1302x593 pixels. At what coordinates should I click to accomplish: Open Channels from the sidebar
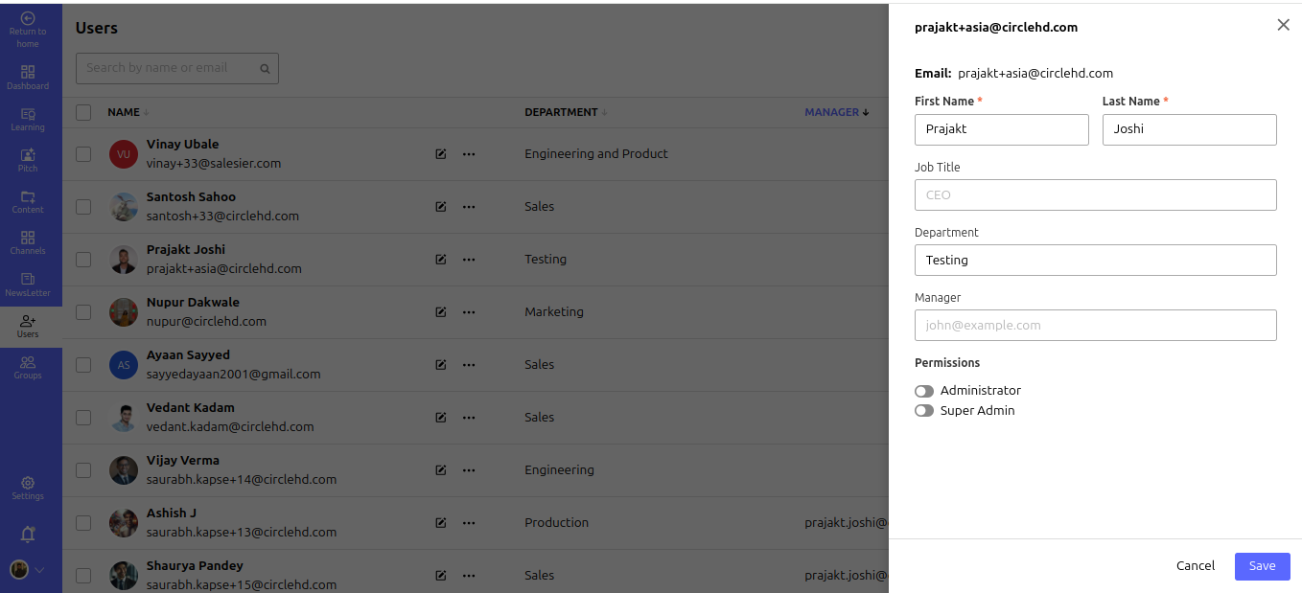[x=28, y=242]
